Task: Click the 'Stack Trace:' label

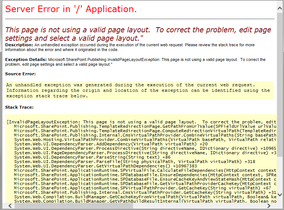Action: pos(19,107)
